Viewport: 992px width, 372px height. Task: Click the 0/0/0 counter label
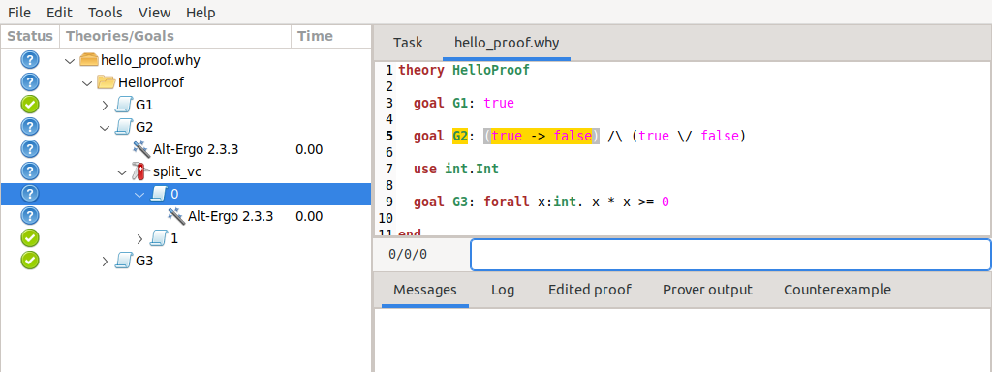pos(408,255)
